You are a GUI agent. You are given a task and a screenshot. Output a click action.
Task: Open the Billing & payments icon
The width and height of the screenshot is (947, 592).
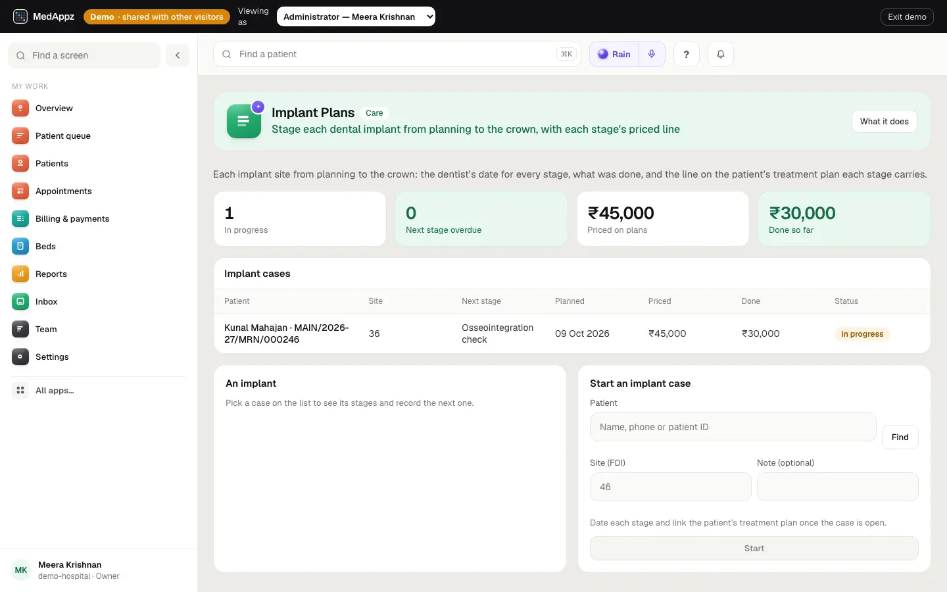(20, 219)
